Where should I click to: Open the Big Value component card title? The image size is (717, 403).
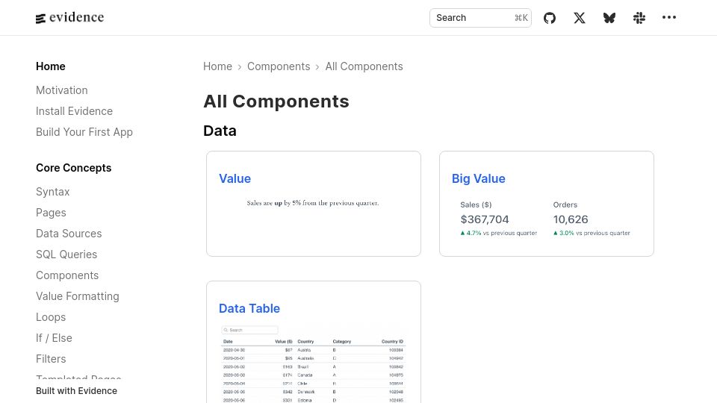click(478, 178)
